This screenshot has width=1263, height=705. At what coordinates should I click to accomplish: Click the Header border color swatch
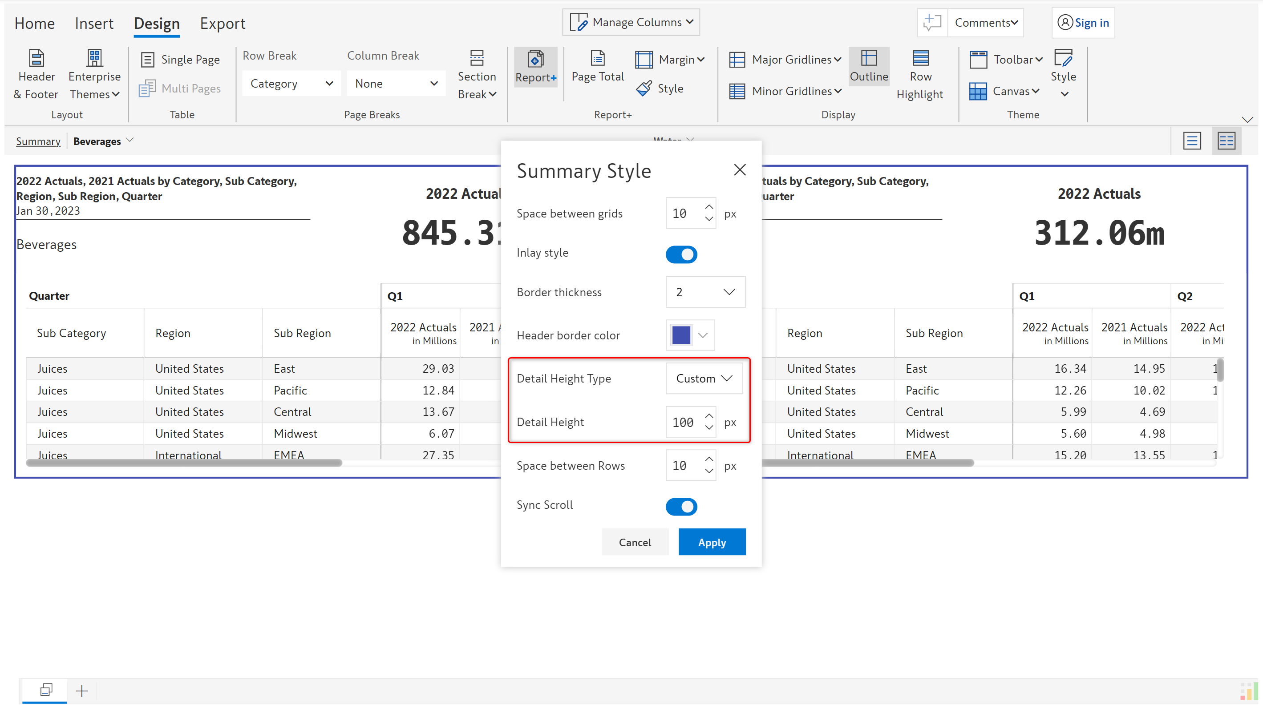[681, 335]
